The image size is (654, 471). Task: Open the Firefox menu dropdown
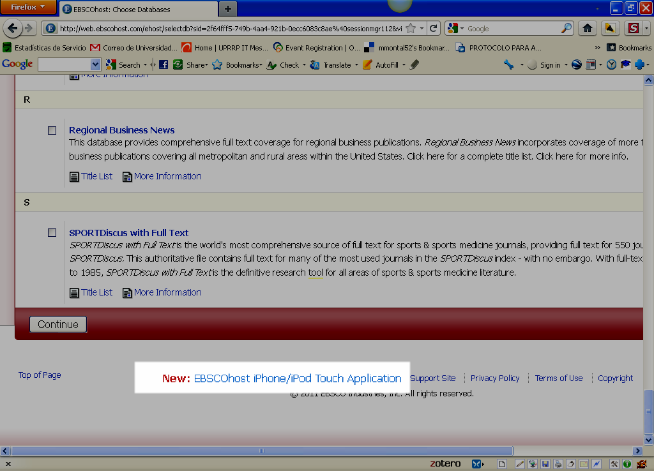tap(29, 8)
